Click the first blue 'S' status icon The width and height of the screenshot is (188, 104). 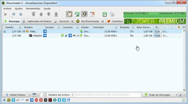tap(59, 100)
